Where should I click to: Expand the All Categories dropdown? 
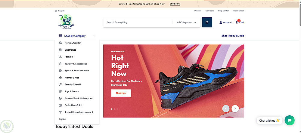186,22
